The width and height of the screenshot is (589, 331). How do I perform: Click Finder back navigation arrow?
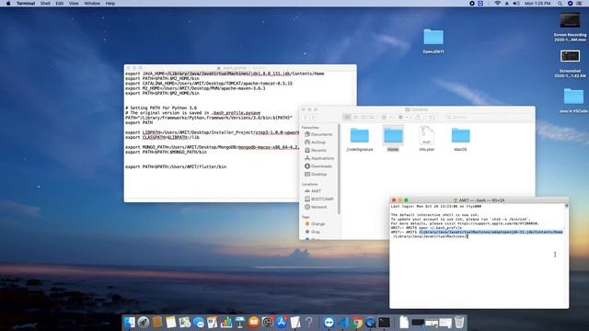(x=306, y=118)
